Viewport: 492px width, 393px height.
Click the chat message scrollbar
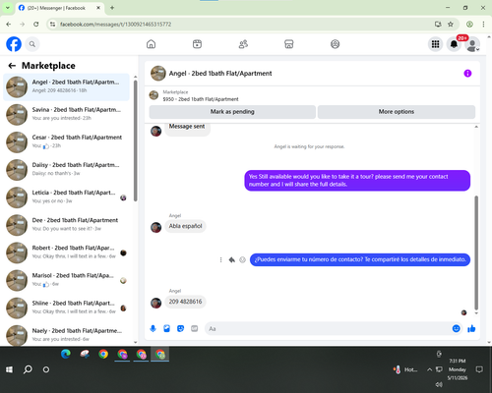[x=476, y=253]
